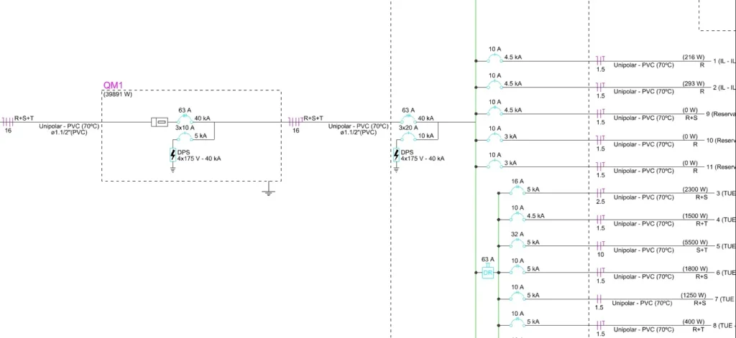Select the 16 A breaker on circuit 3

(516, 192)
